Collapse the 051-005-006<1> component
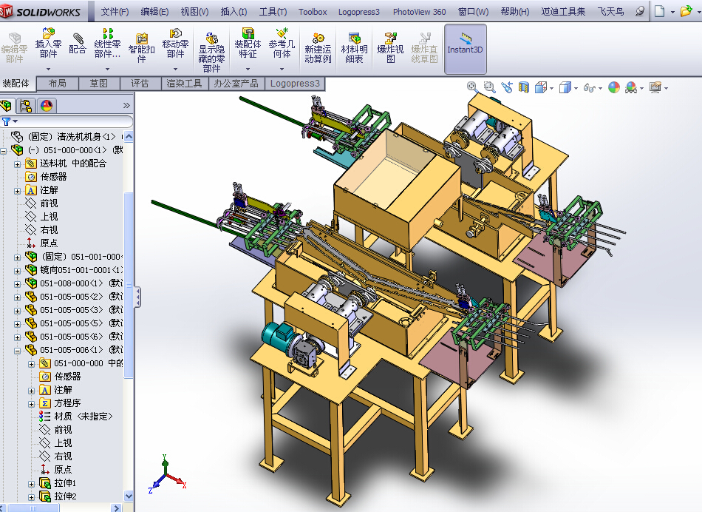 (x=17, y=351)
